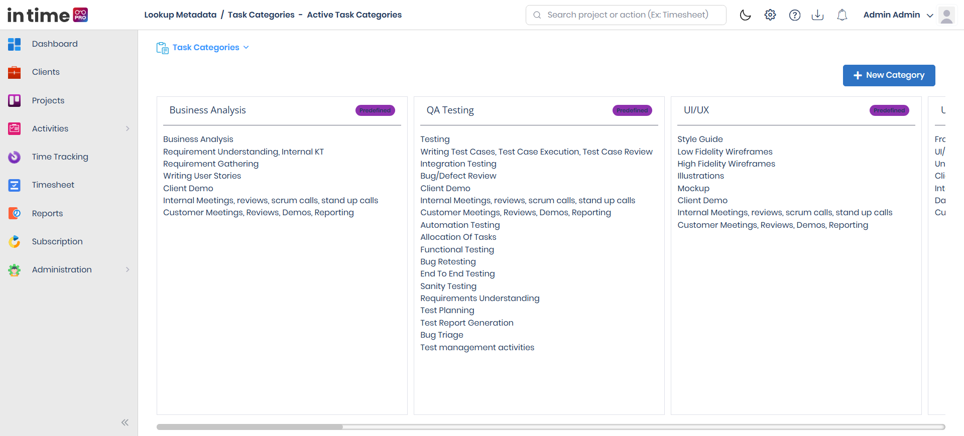
Task: Expand the Administration submenu arrow
Action: coord(128,270)
